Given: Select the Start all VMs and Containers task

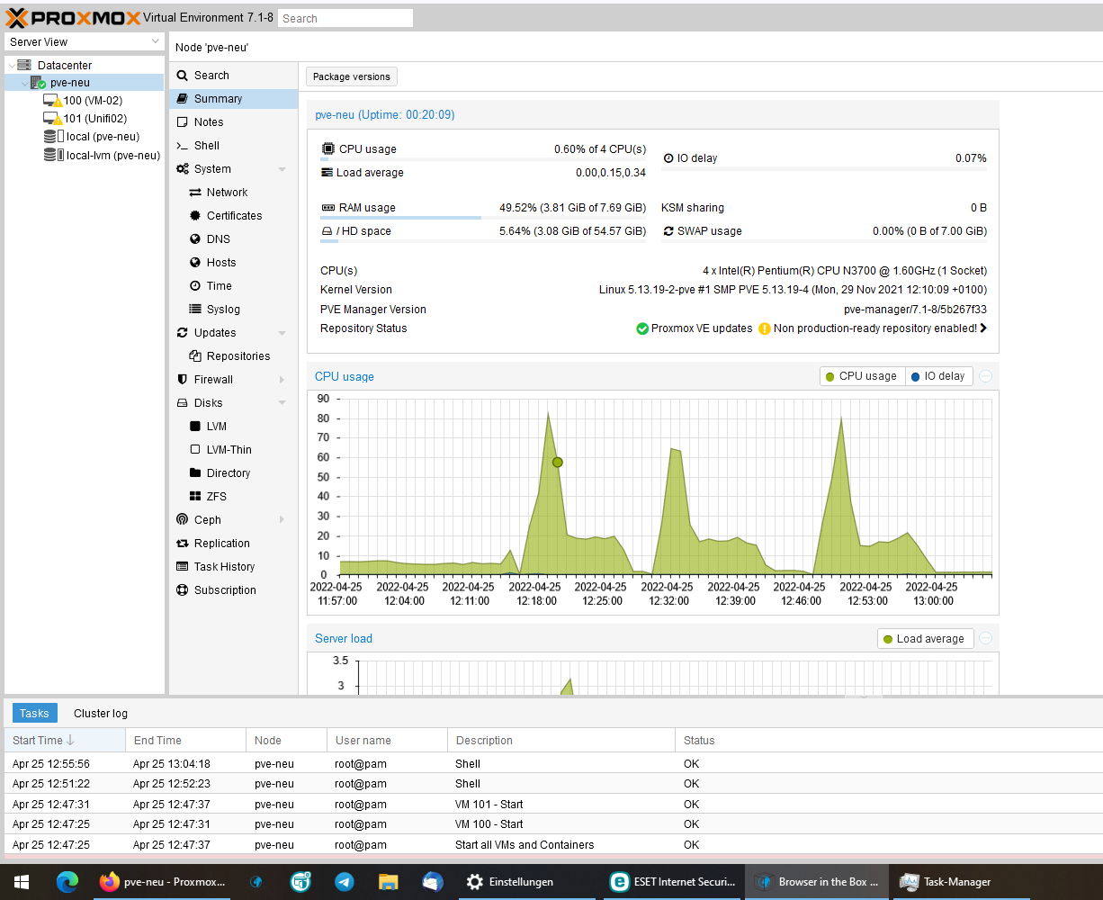Looking at the screenshot, I should point(551,845).
